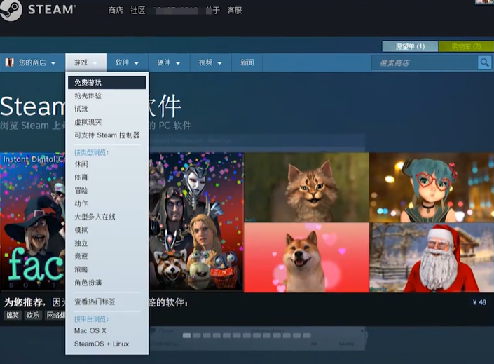Open the 新闻 tab
The height and width of the screenshot is (364, 494).
click(247, 62)
